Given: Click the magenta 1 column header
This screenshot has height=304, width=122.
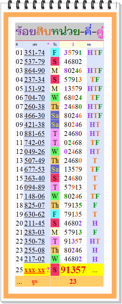Looking at the screenshot, I should 73,44.
